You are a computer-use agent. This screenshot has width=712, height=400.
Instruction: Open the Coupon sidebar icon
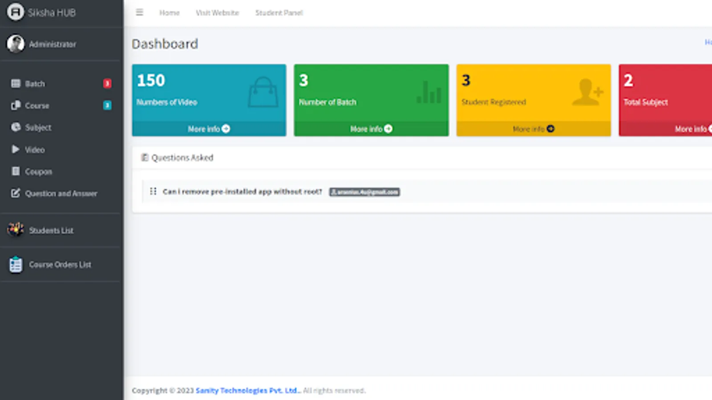coord(16,171)
